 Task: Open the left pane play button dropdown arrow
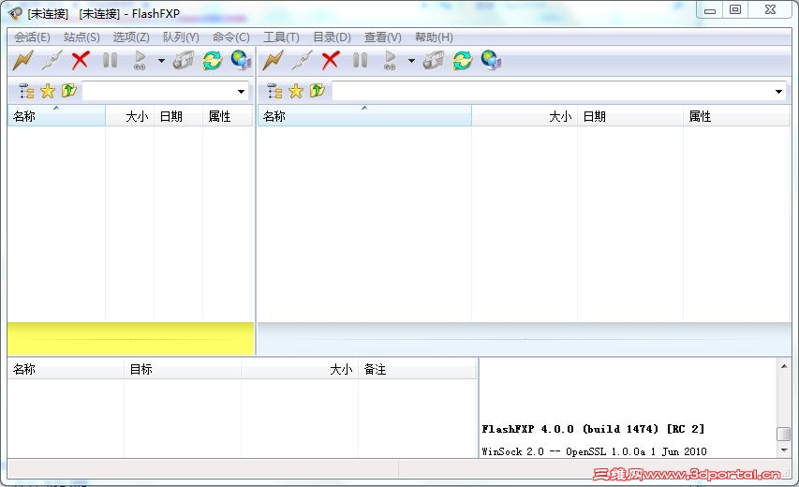pyautogui.click(x=161, y=61)
